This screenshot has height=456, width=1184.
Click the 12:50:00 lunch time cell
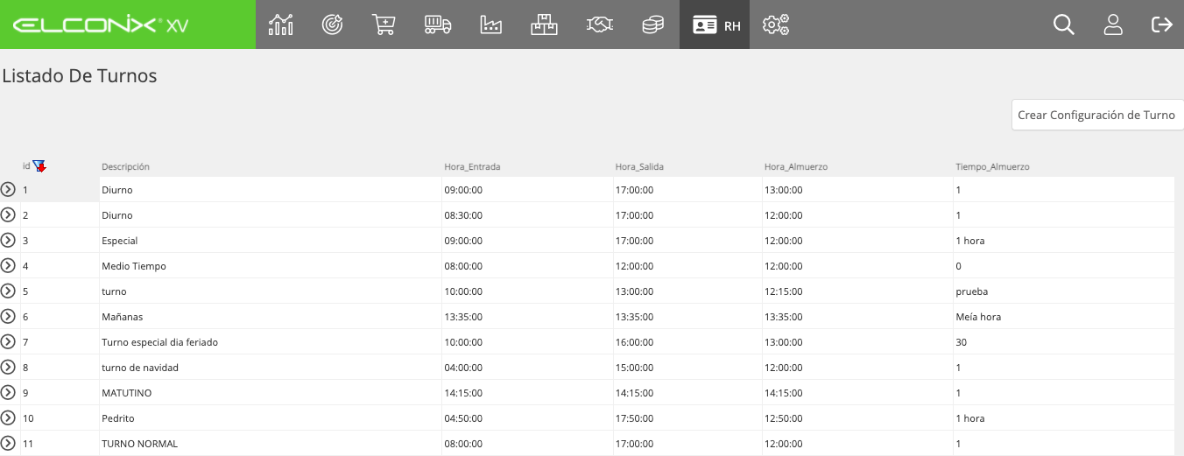857,418
